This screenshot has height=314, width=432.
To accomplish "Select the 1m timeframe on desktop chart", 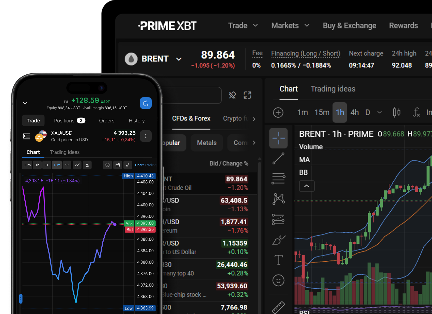I will (x=302, y=112).
